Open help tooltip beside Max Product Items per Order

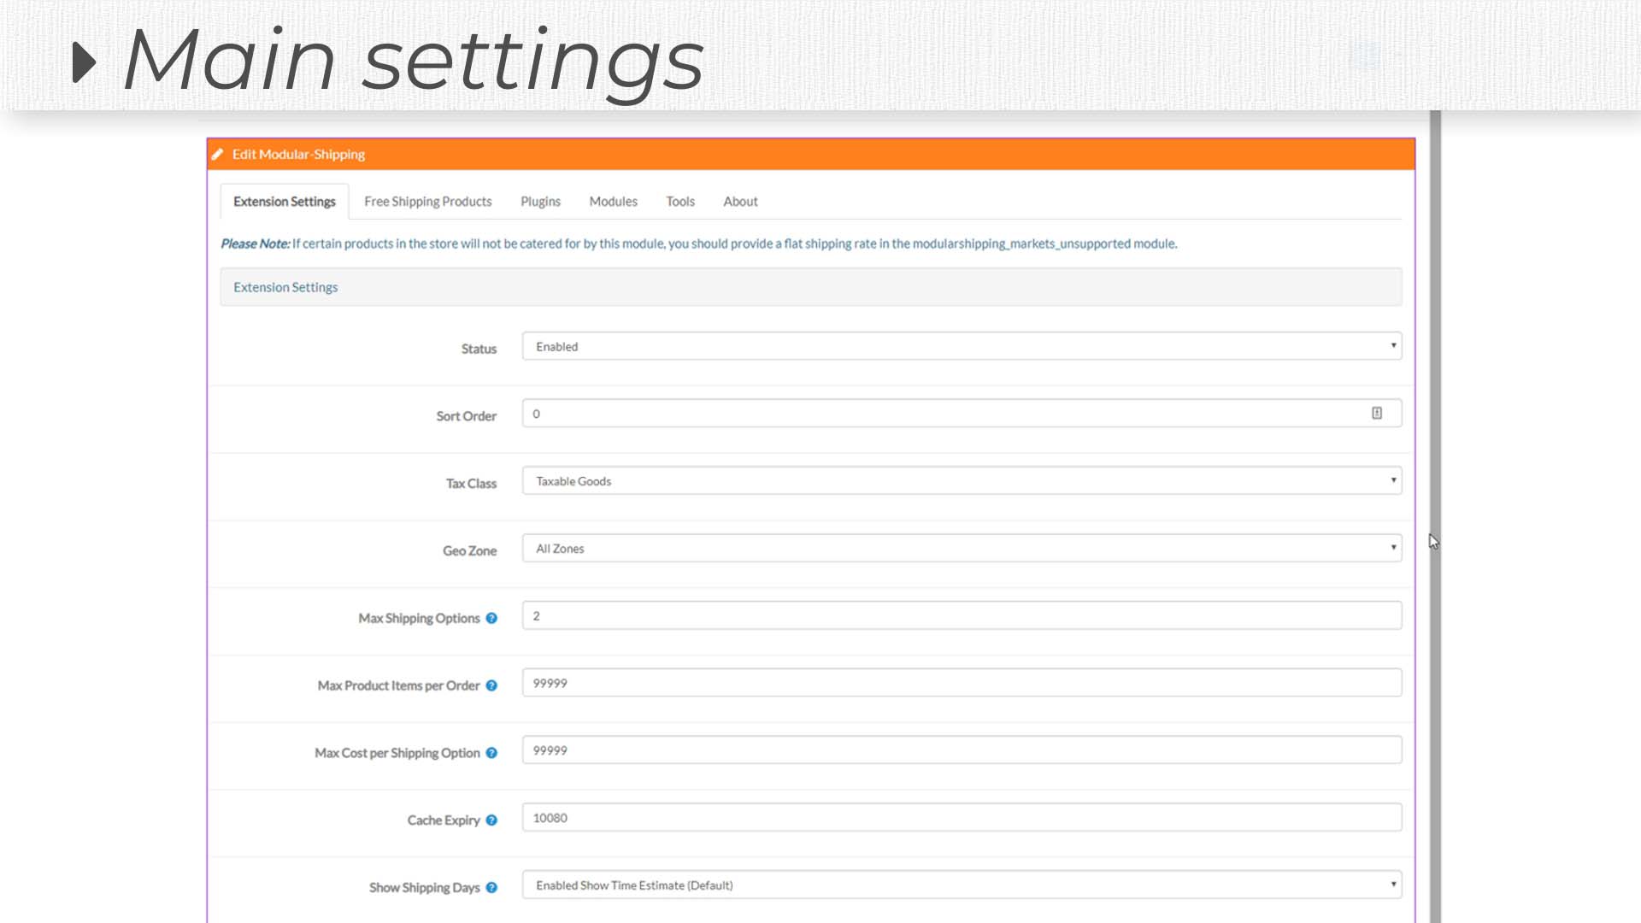point(491,685)
